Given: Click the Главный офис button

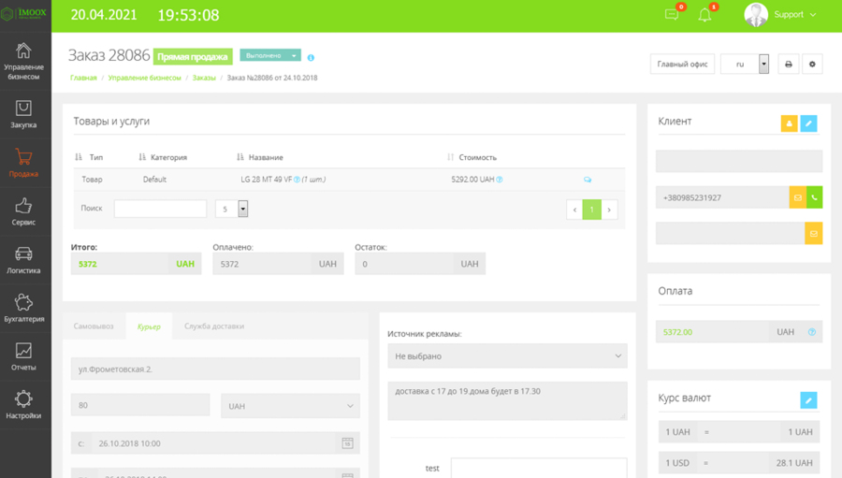Looking at the screenshot, I should [x=682, y=65].
